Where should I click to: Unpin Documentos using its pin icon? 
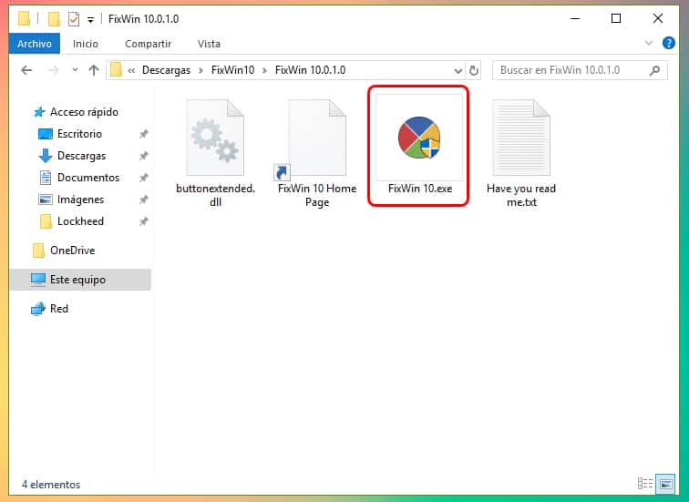[x=144, y=178]
